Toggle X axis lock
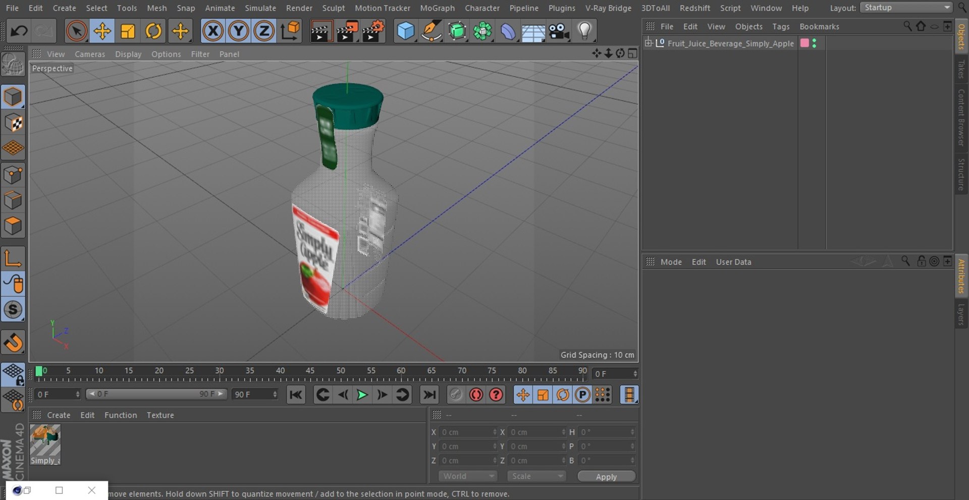The image size is (969, 500). [213, 31]
